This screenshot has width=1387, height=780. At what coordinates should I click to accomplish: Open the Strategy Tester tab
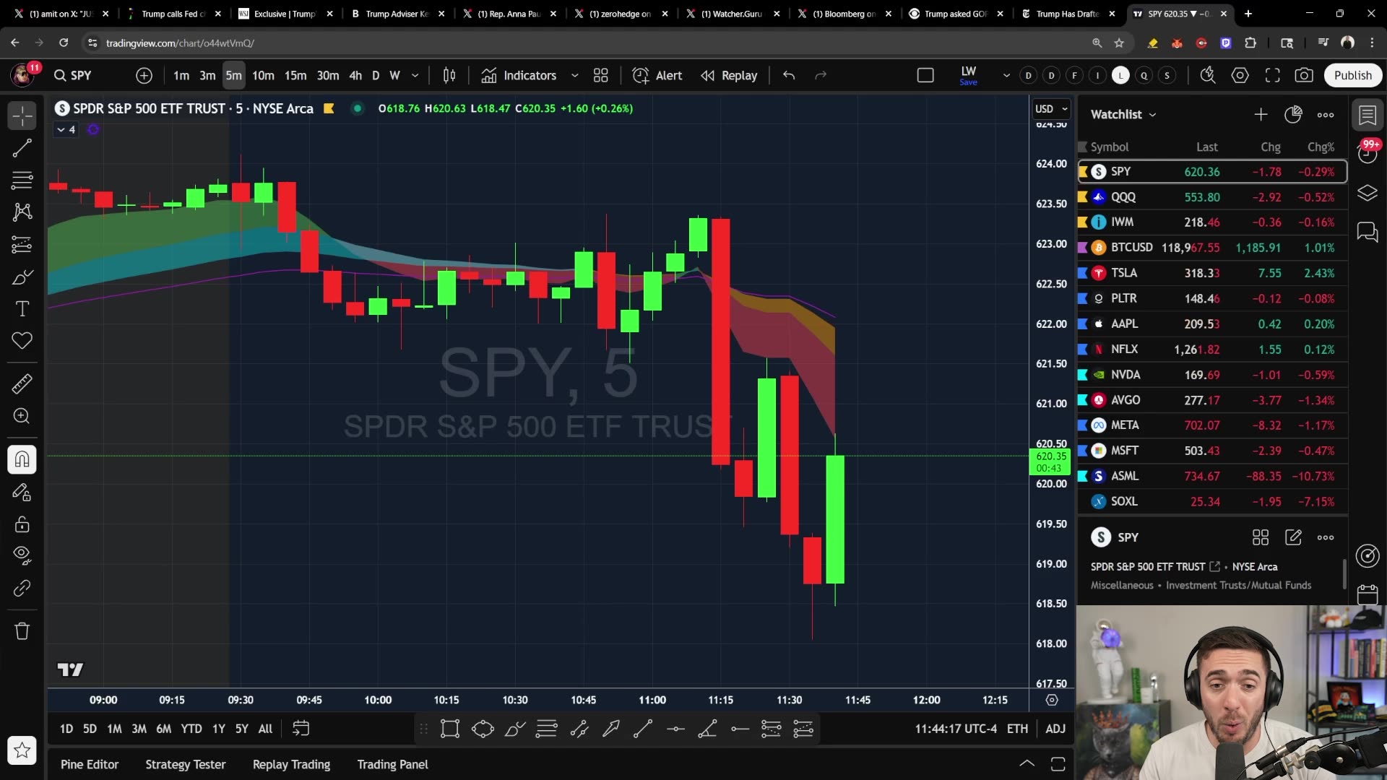pos(186,764)
